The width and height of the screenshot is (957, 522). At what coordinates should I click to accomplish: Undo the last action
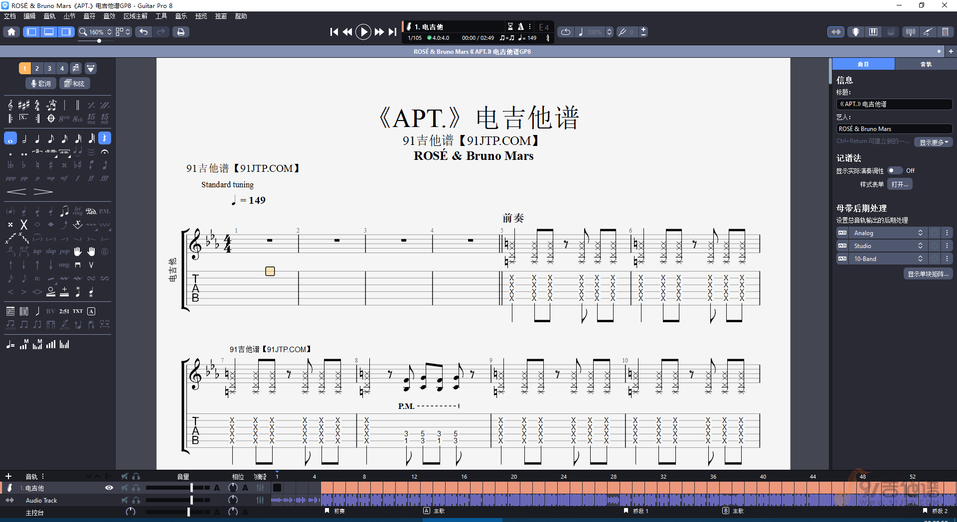click(144, 32)
